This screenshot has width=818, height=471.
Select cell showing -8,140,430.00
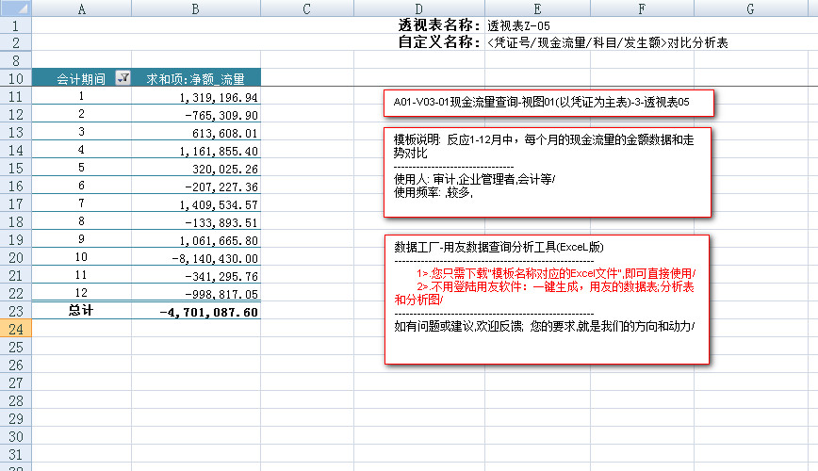click(195, 257)
